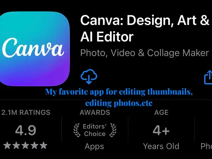Tap the app title Canva: Design, Art & AI Editor
Viewport: 212px width, 159px height.
click(145, 29)
